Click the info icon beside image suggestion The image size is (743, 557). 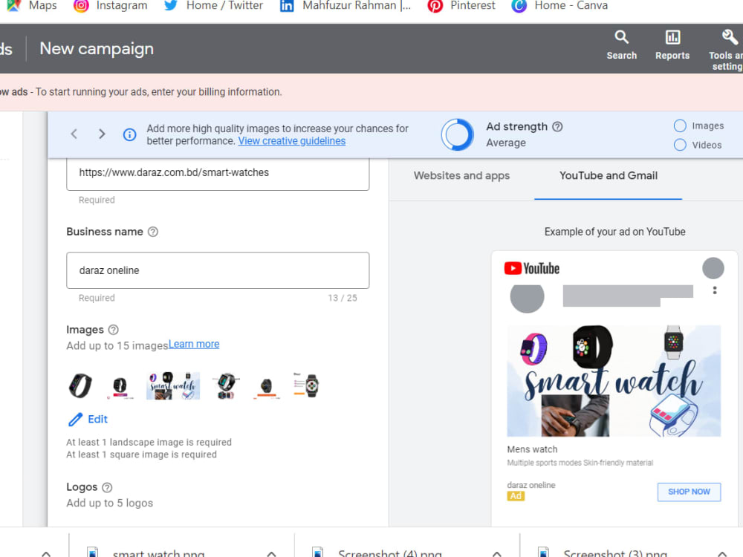129,134
